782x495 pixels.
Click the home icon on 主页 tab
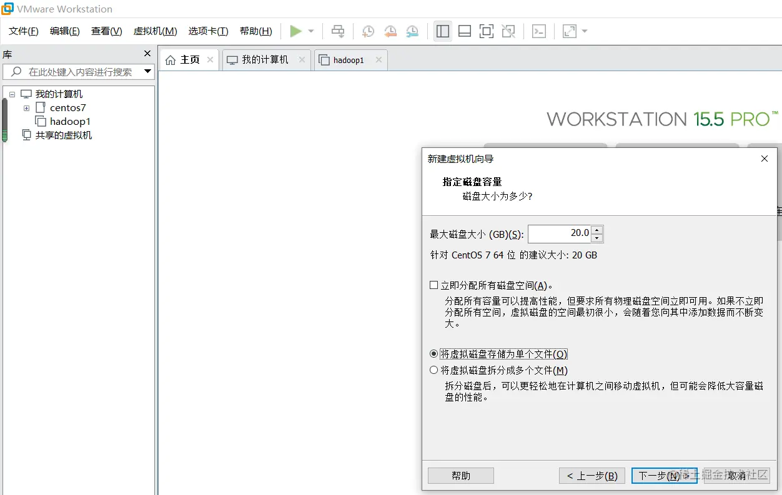click(x=171, y=60)
